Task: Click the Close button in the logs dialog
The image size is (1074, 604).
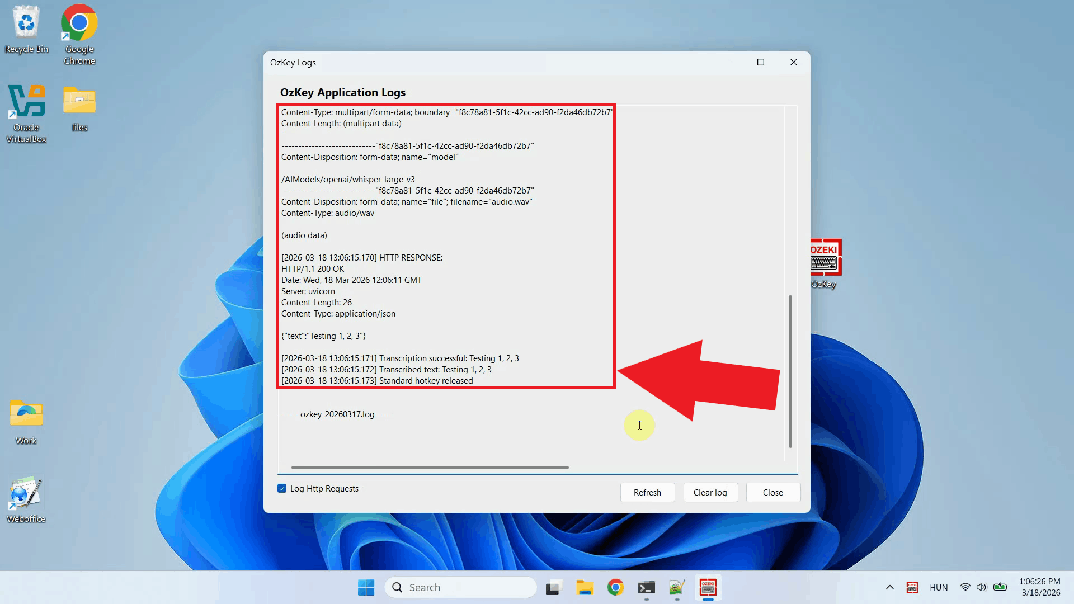Action: pos(772,492)
